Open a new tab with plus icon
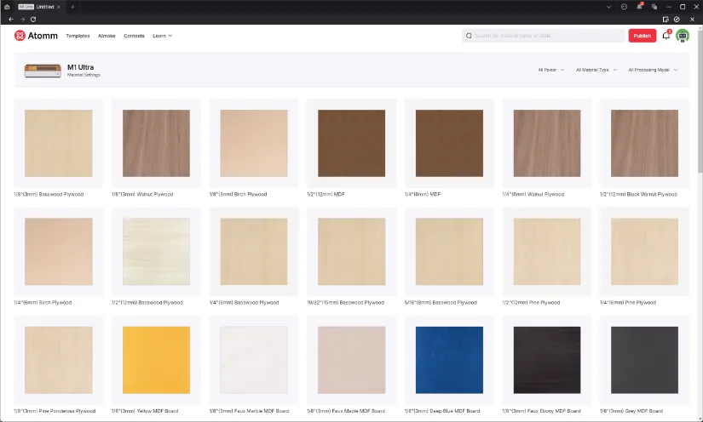The height and width of the screenshot is (422, 703). [x=72, y=7]
